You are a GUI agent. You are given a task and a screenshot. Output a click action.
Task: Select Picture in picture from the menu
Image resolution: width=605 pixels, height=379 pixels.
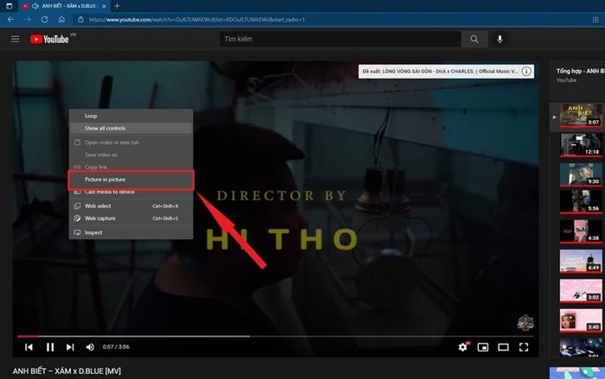coord(131,180)
